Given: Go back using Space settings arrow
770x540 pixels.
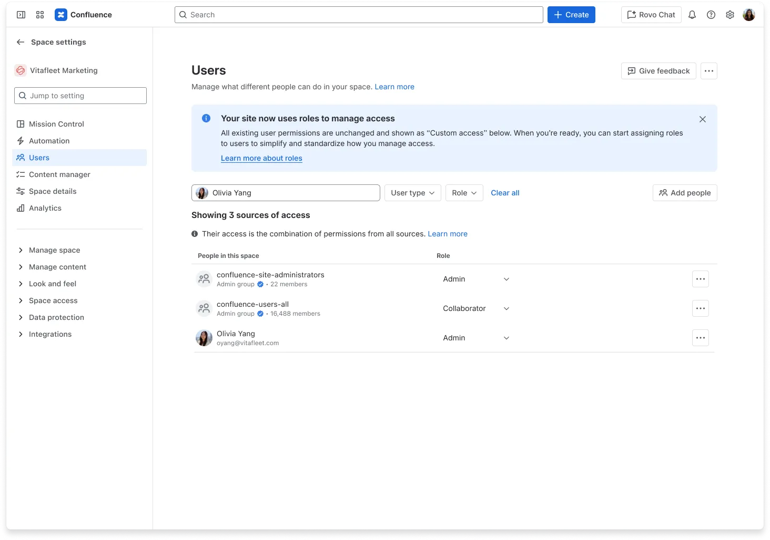Looking at the screenshot, I should tap(21, 42).
